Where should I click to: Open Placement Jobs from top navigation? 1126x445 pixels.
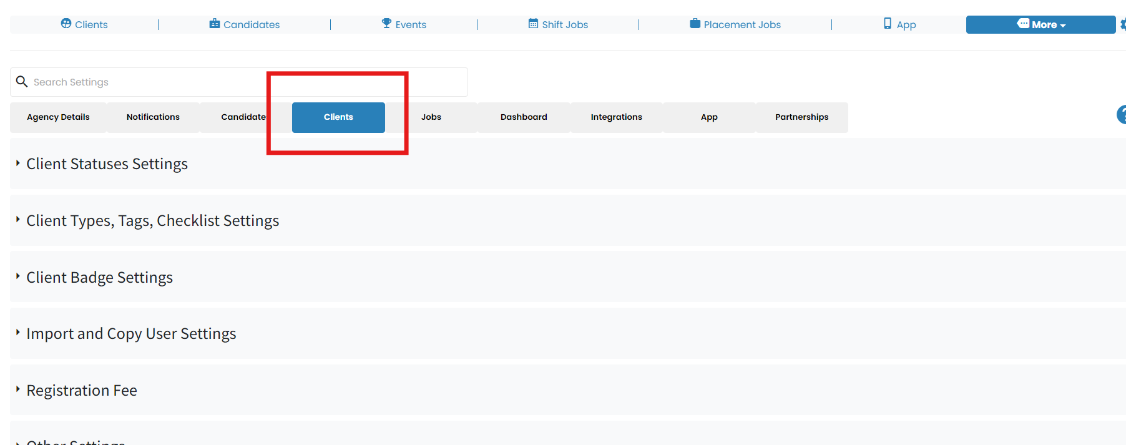[x=735, y=24]
